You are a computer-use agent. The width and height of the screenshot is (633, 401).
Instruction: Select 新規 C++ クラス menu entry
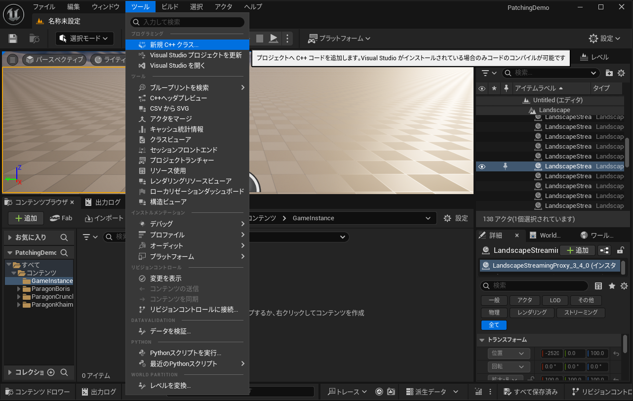click(174, 45)
